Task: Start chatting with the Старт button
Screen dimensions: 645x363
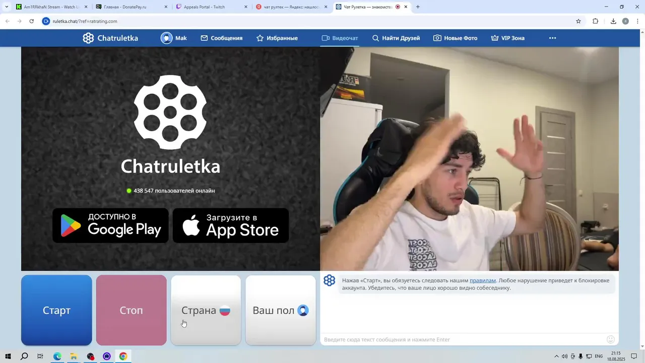Action: (56, 310)
